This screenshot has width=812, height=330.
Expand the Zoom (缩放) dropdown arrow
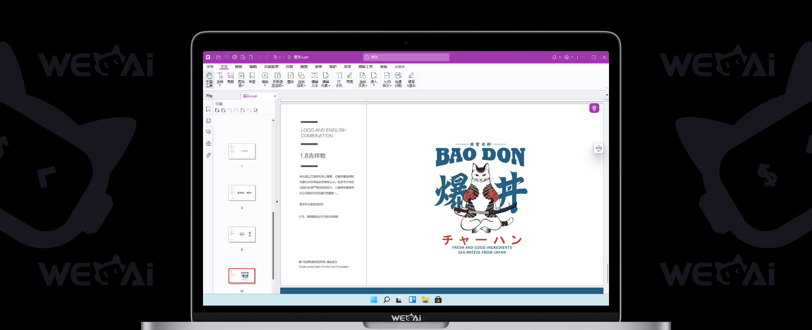(265, 85)
